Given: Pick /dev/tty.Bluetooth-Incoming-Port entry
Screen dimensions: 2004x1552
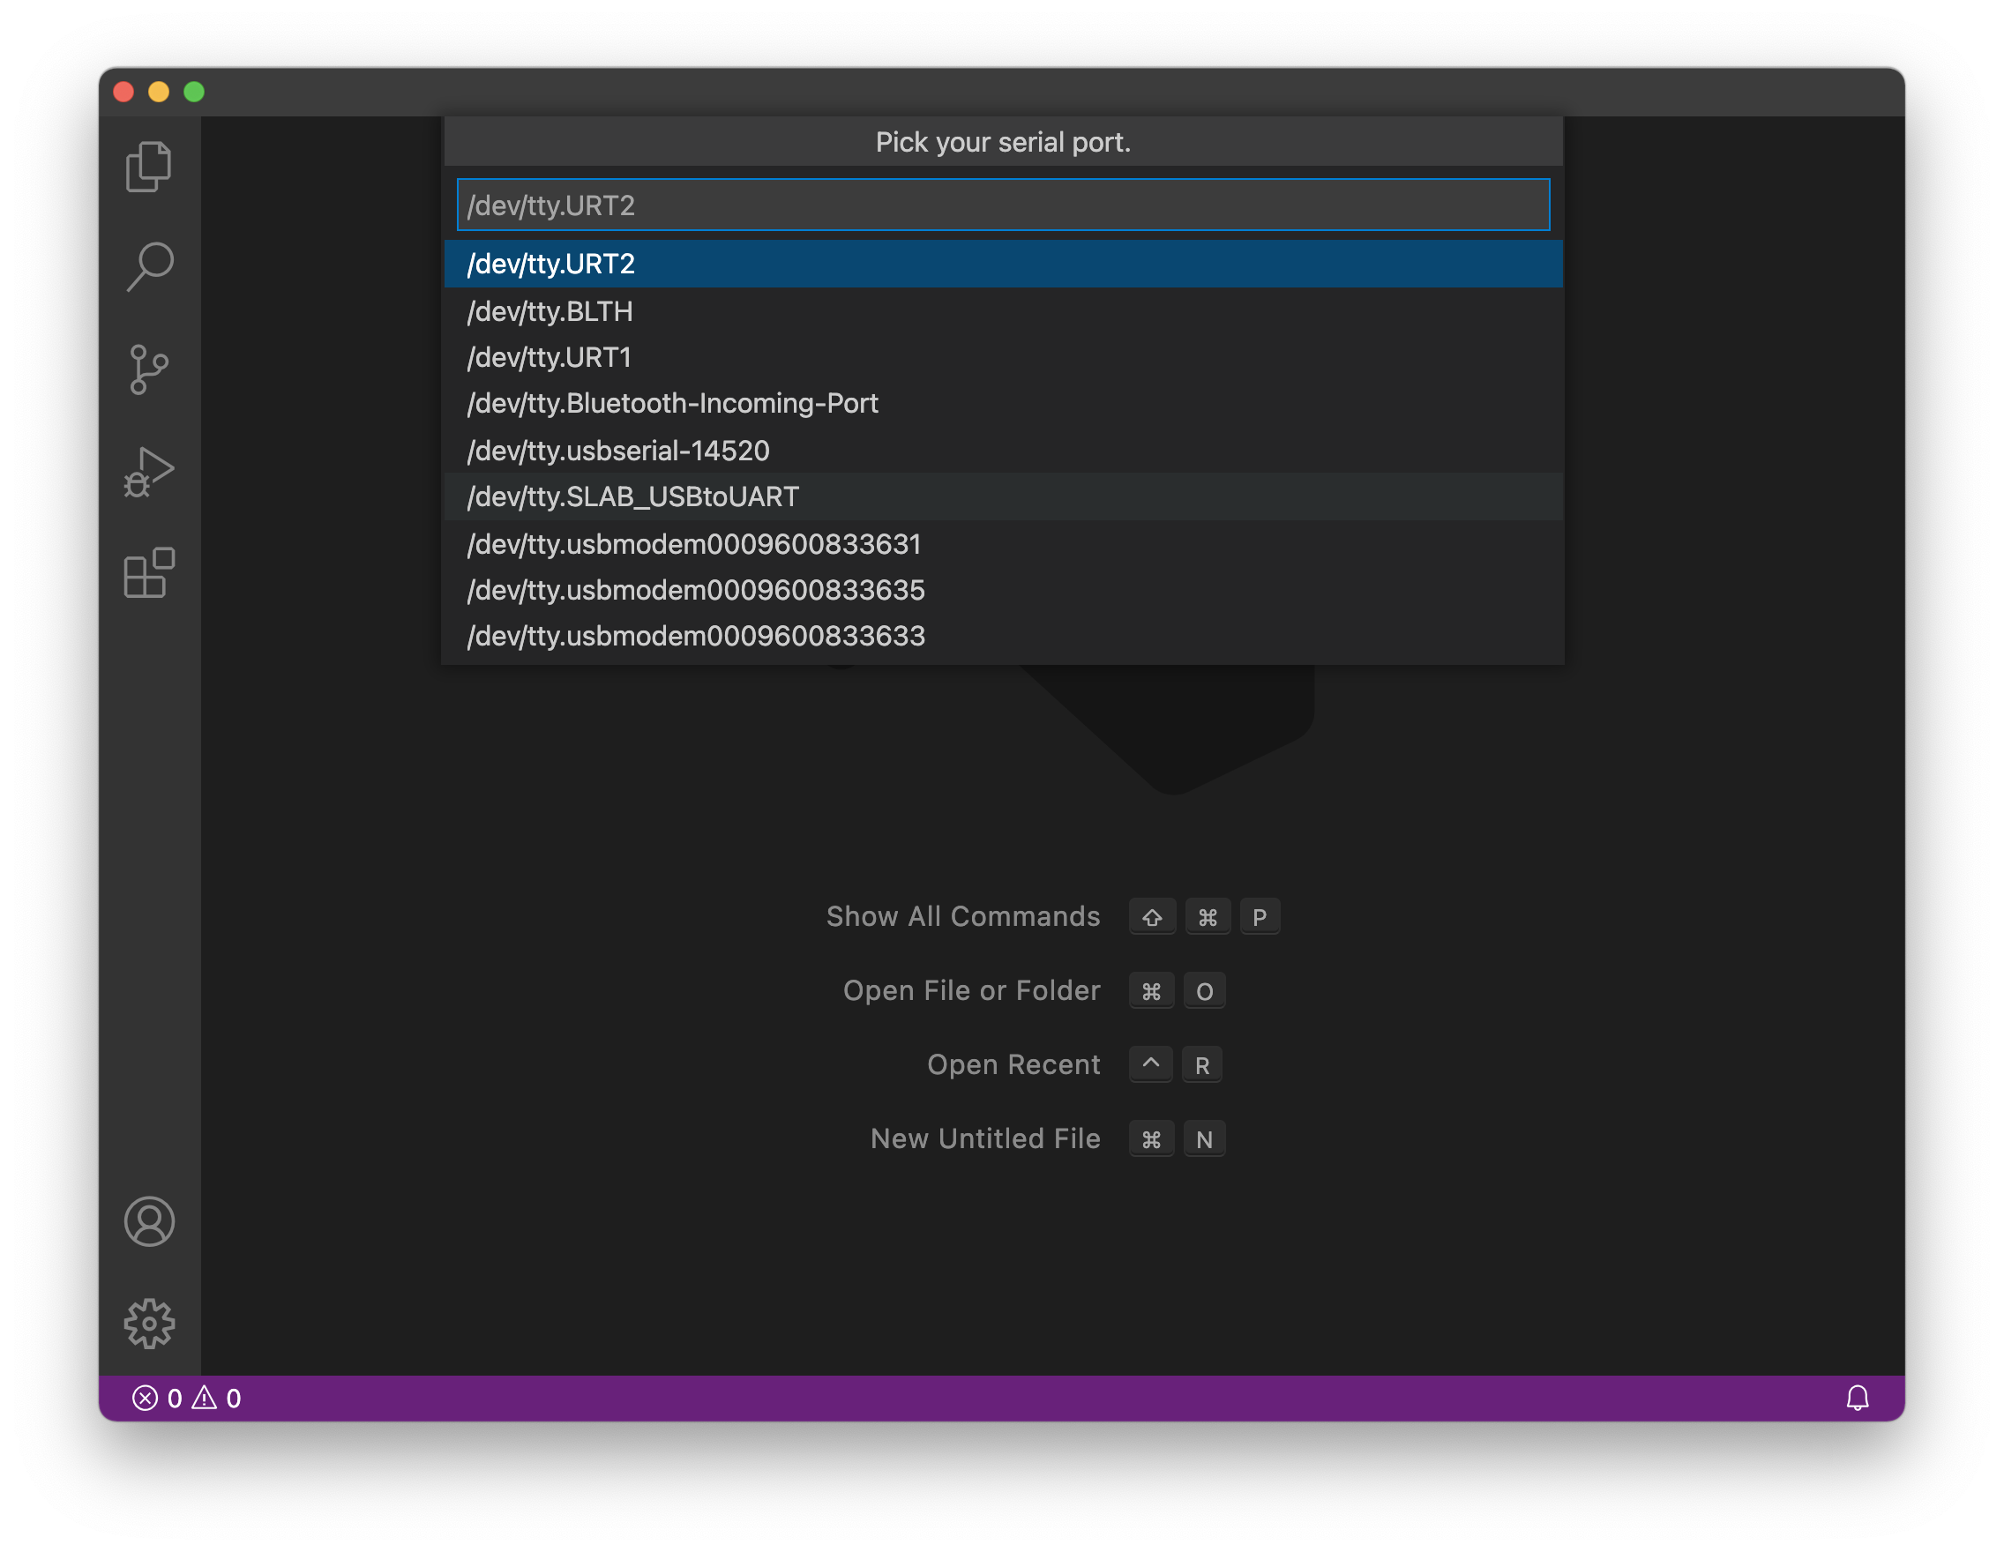Looking at the screenshot, I should pos(673,404).
